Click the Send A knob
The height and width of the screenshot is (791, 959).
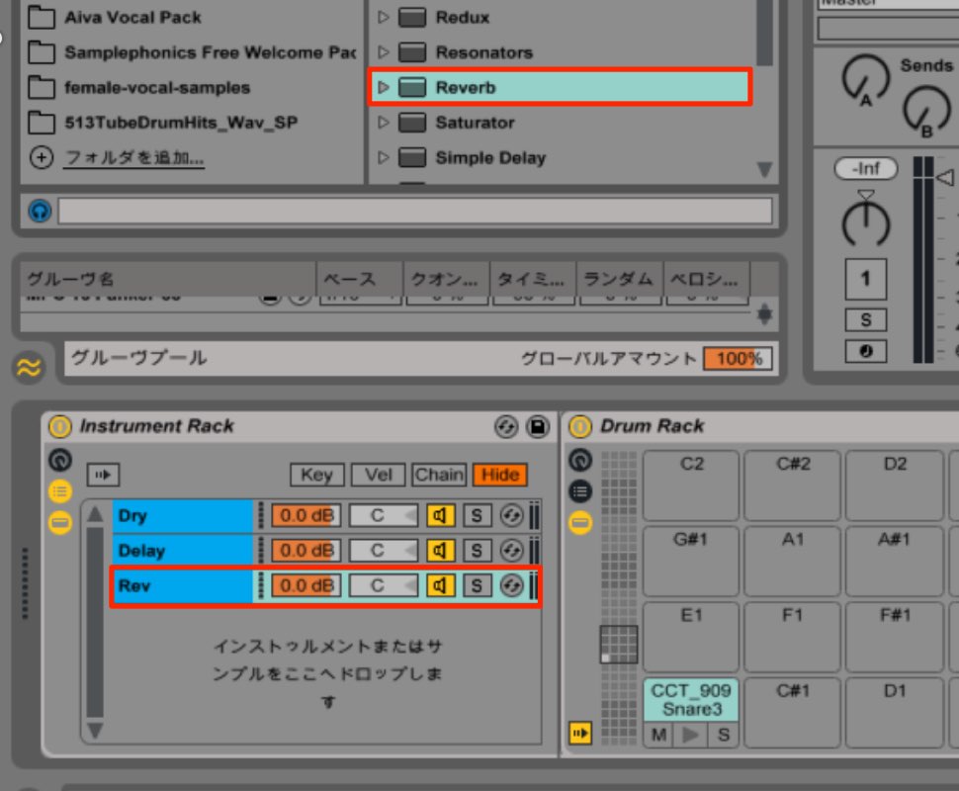865,78
